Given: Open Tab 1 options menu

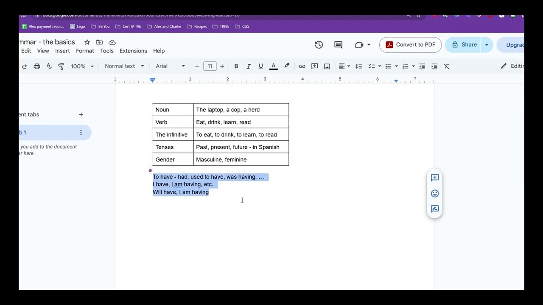Looking at the screenshot, I should (81, 133).
